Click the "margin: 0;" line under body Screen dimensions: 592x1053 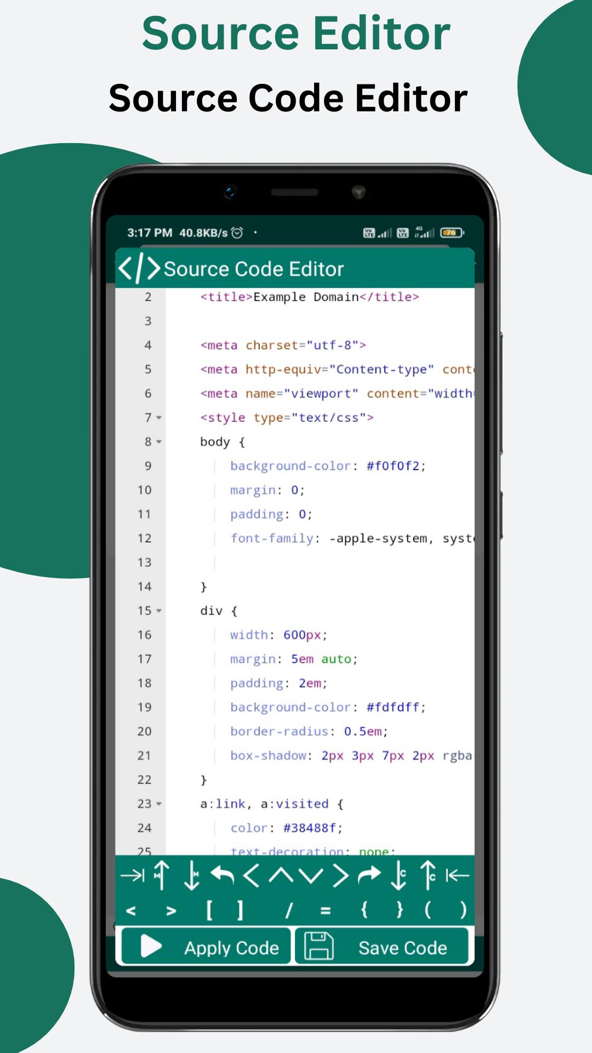267,490
